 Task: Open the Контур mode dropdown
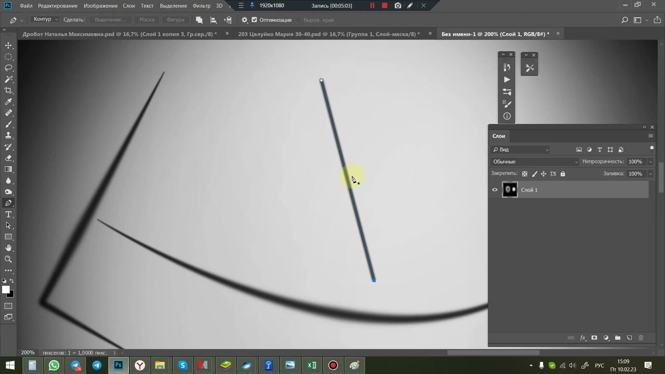pos(45,19)
